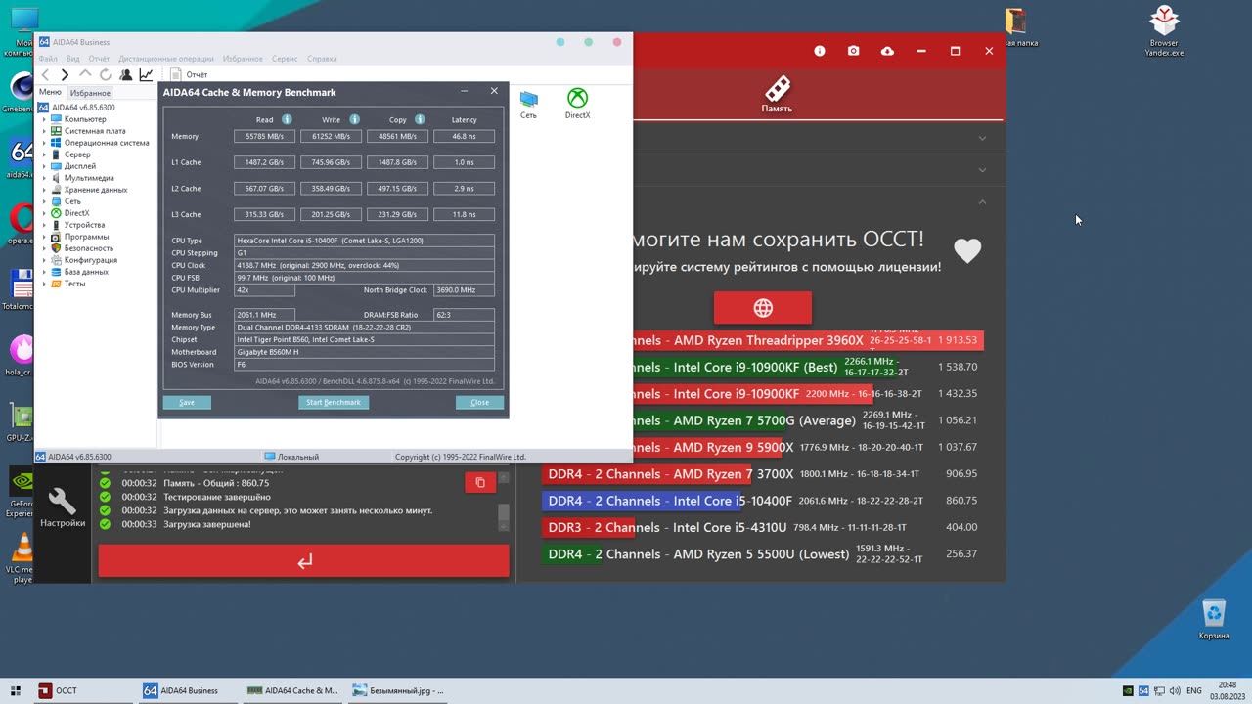This screenshot has width=1252, height=704.
Task: Click the Forward arrow in AIDA64 toolbar
Action: point(65,74)
